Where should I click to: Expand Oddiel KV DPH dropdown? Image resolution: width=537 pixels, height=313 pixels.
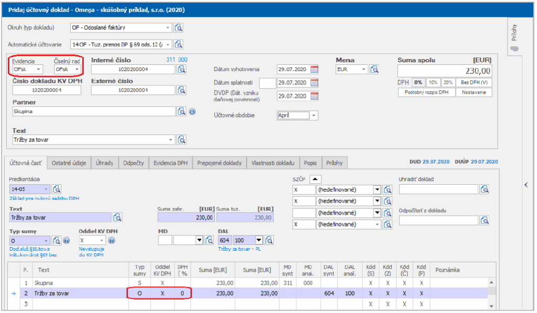click(x=102, y=241)
